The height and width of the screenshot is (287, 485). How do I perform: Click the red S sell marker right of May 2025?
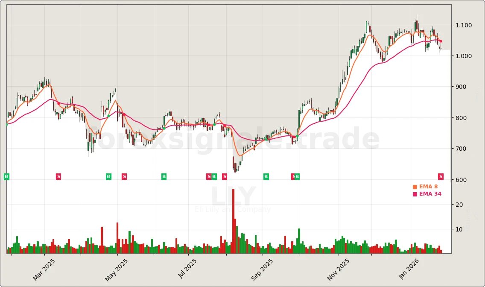pos(124,176)
